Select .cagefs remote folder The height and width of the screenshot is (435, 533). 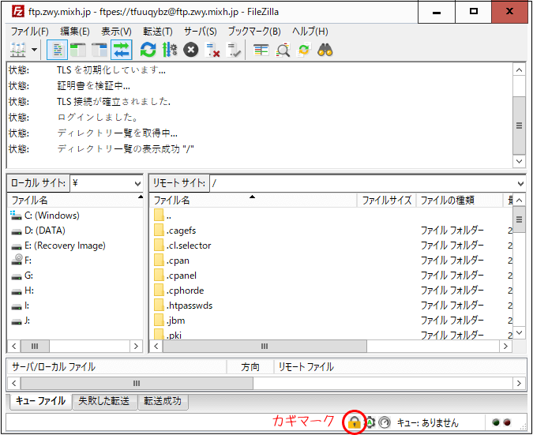[x=175, y=231]
